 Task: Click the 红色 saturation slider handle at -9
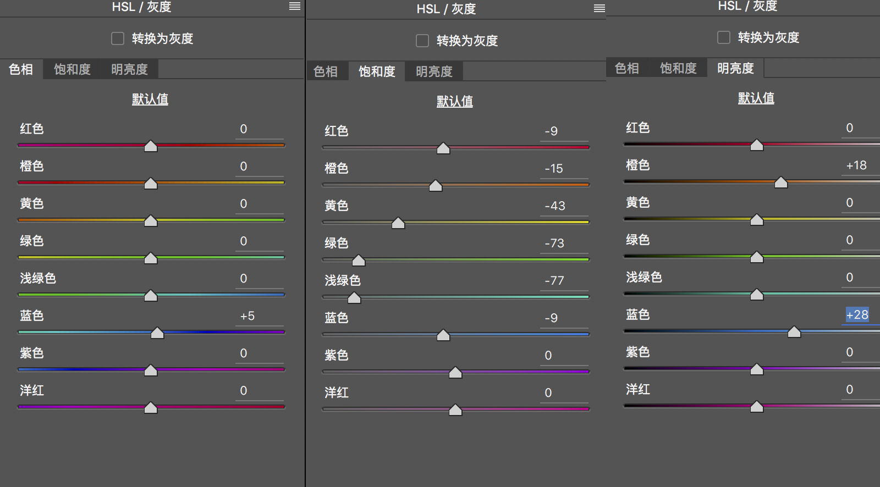point(443,148)
